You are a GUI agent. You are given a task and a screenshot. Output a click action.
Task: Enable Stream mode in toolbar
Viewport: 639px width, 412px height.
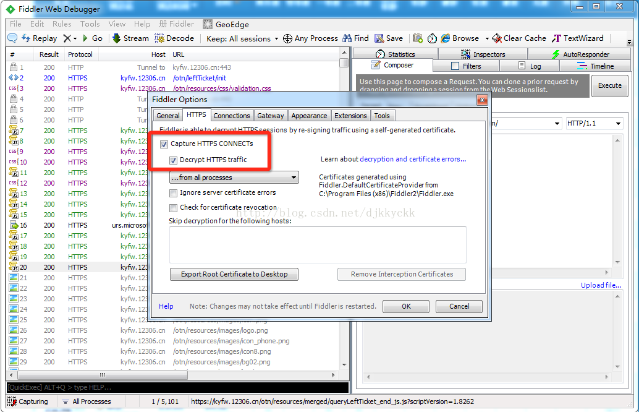coord(130,38)
